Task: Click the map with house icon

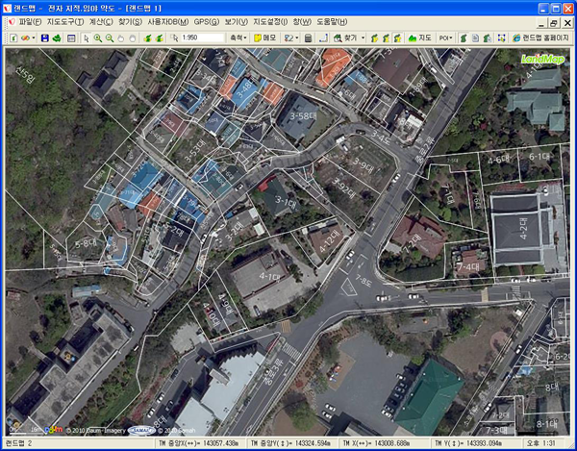Action: [488, 38]
